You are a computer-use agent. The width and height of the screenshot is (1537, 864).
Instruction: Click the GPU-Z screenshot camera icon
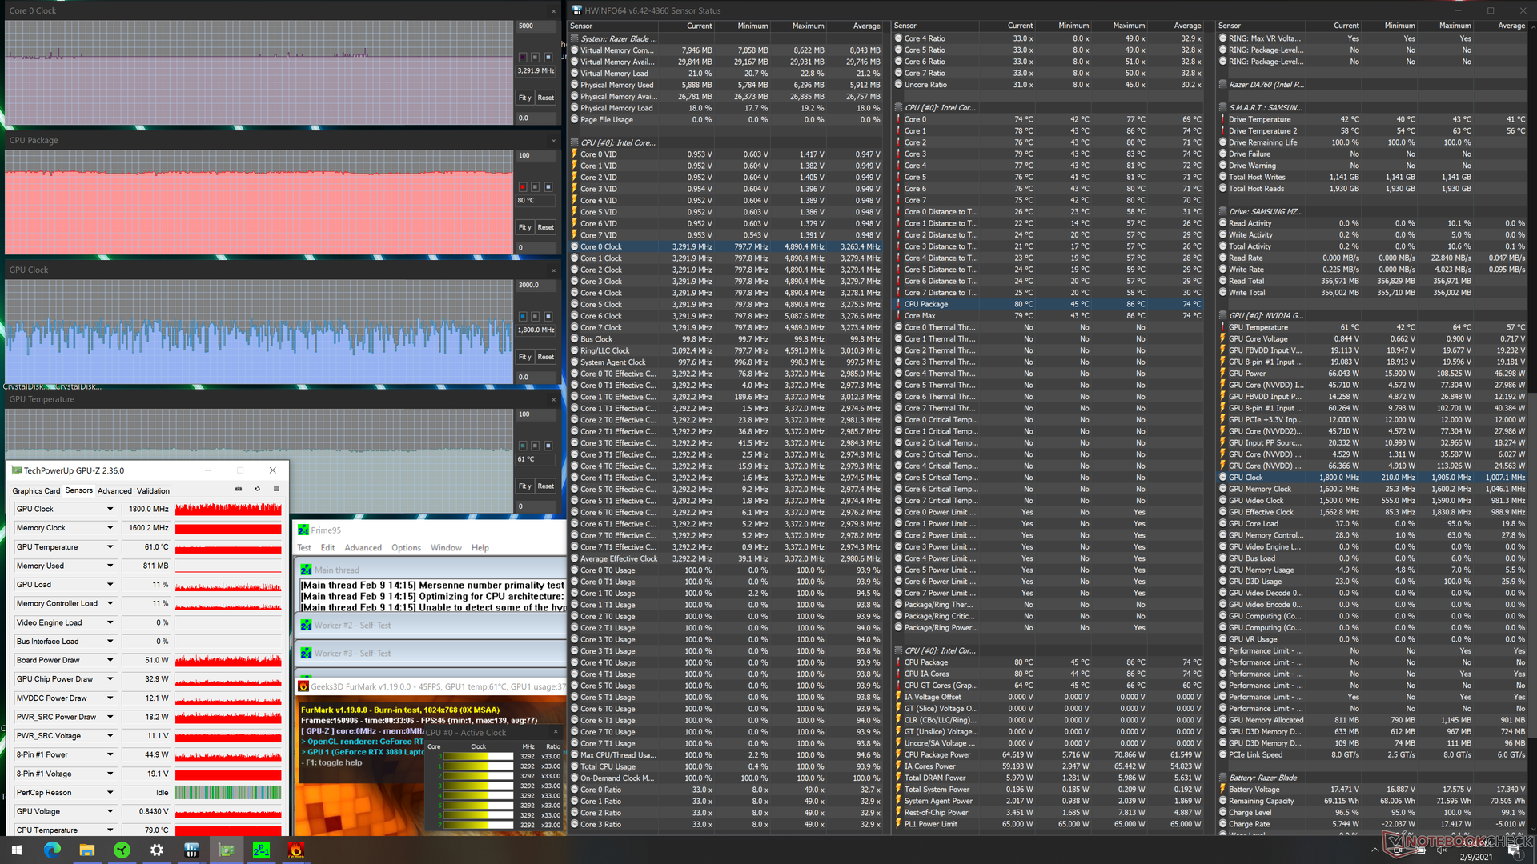pos(238,489)
